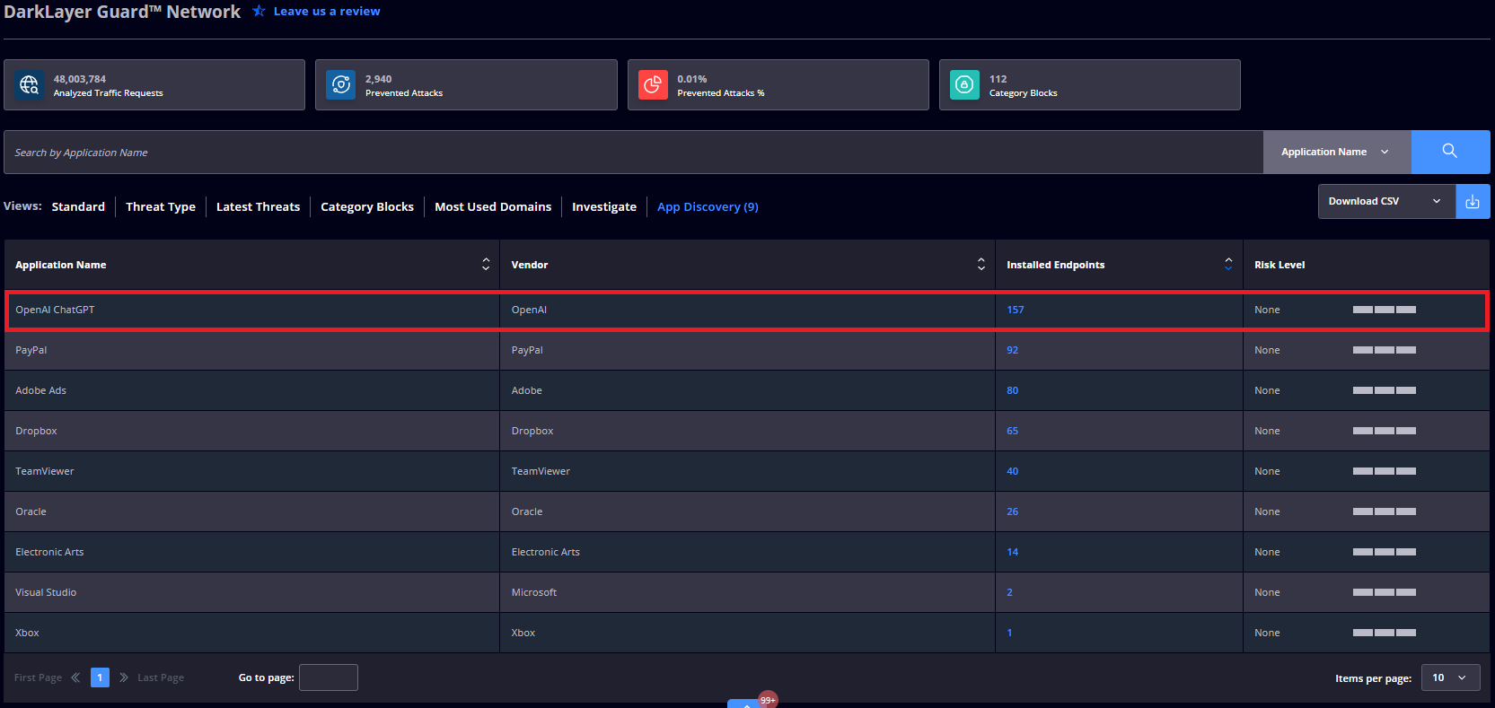The image size is (1495, 708).
Task: Open the 40 endpoints link for TeamViewer
Action: pyautogui.click(x=1013, y=471)
